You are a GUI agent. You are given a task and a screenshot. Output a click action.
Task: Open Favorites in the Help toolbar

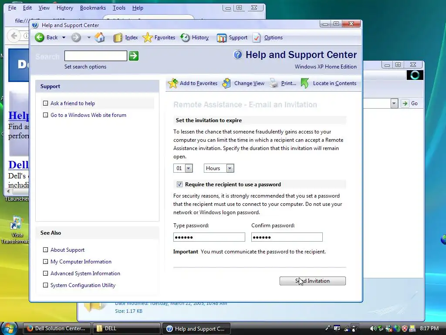pyautogui.click(x=159, y=38)
